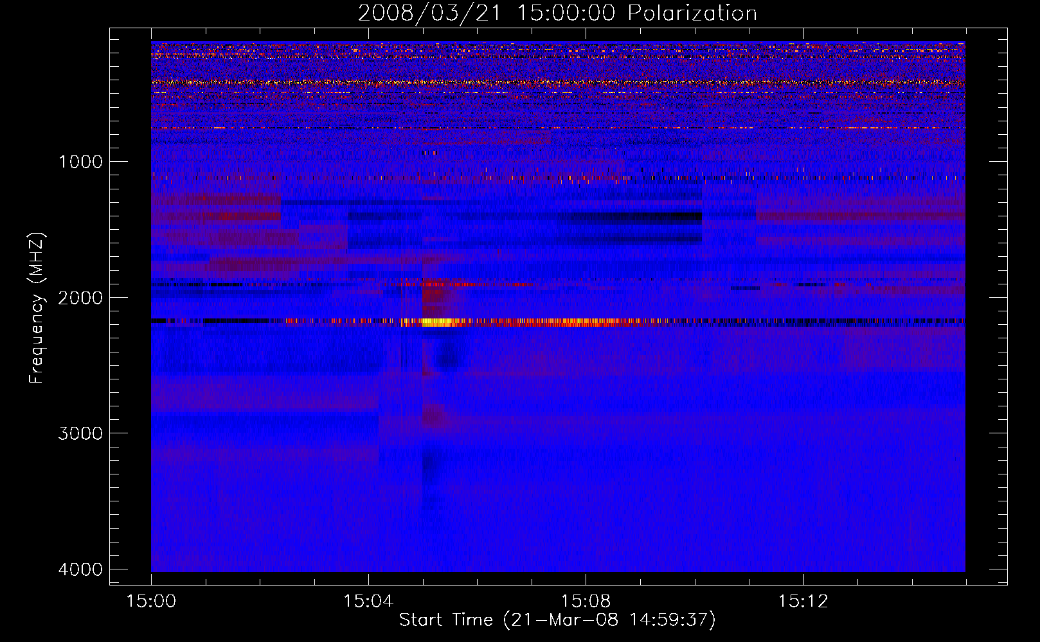Click the "1000" frequency tick label

tap(80, 161)
